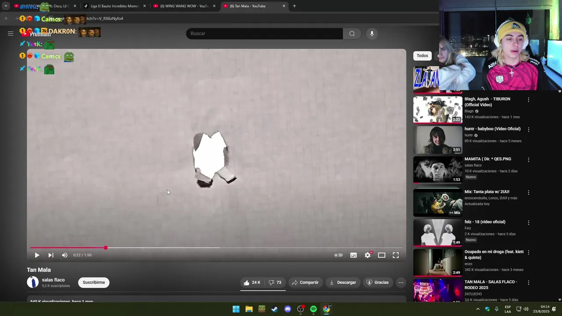
Task: Open options menu for Ocupado en mi droga
Action: click(x=528, y=252)
